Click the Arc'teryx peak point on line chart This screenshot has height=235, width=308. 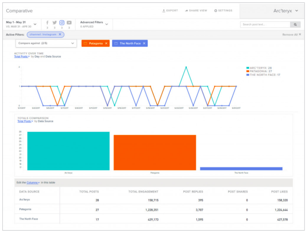pyautogui.click(x=186, y=67)
